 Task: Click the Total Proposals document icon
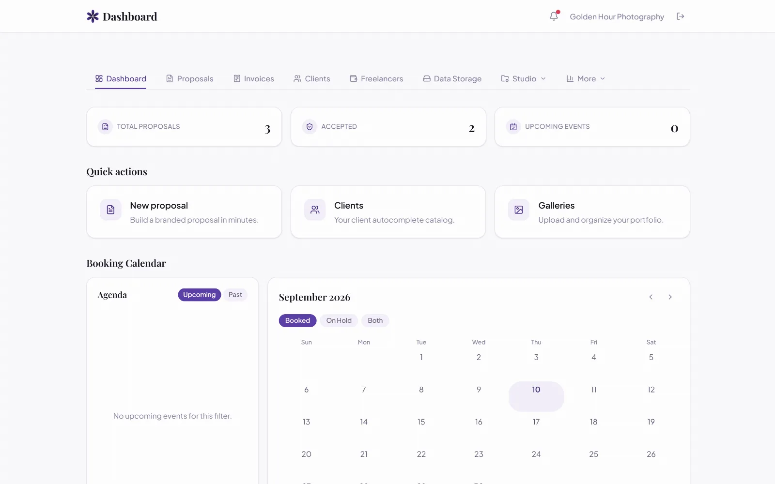pyautogui.click(x=105, y=127)
